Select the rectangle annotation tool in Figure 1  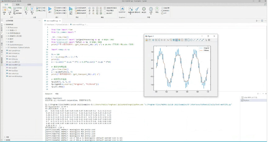(x=189, y=40)
